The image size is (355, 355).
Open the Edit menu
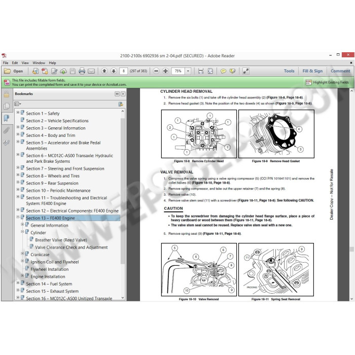click(15, 63)
